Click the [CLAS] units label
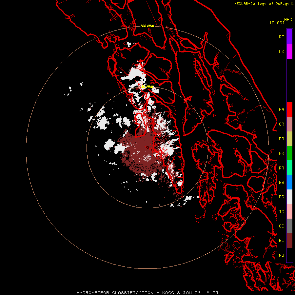This screenshot has width=295, height=295. click(277, 23)
